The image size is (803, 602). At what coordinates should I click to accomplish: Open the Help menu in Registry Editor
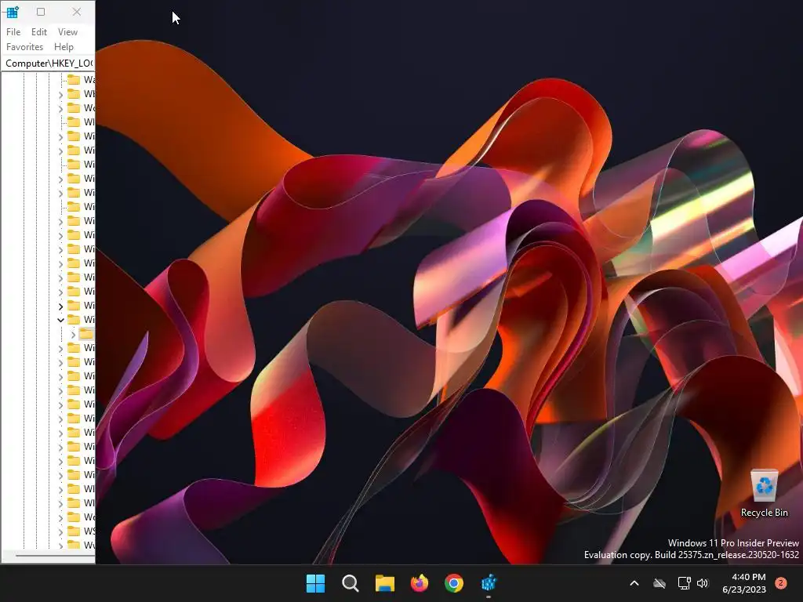(64, 46)
